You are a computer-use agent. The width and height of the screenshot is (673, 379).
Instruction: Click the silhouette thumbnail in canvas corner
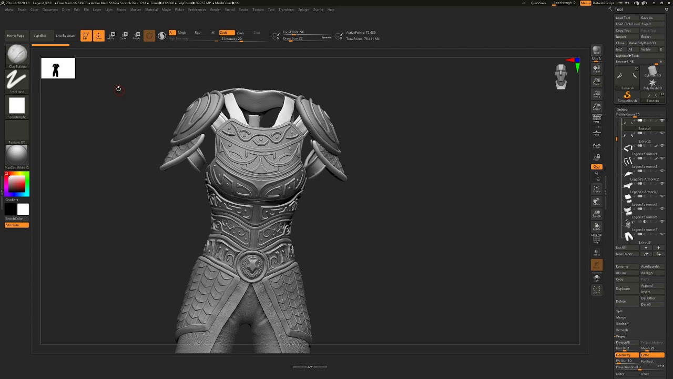coord(58,68)
